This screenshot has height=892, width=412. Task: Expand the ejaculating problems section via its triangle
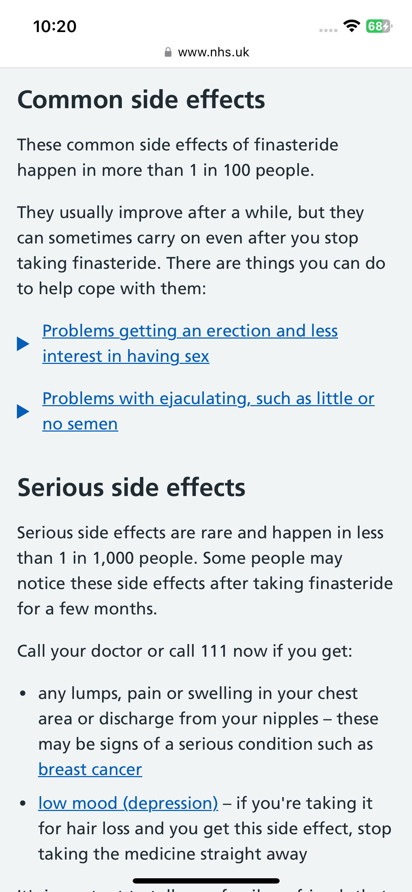pos(23,411)
